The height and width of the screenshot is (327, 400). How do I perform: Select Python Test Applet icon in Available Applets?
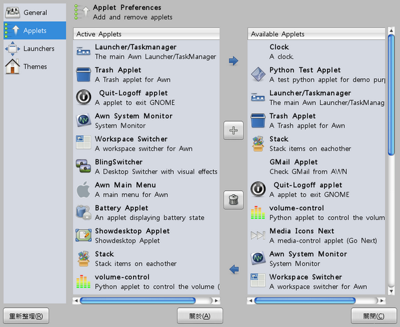click(258, 74)
